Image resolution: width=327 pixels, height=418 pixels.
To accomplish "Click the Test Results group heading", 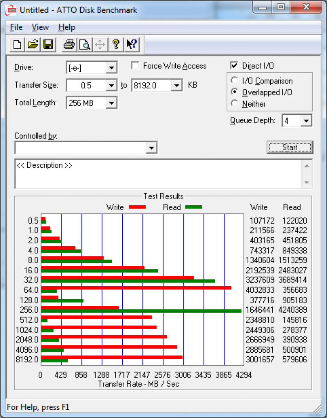I will click(x=163, y=196).
